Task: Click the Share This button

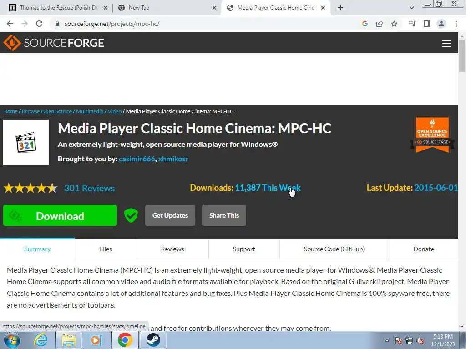Action: coord(224,215)
